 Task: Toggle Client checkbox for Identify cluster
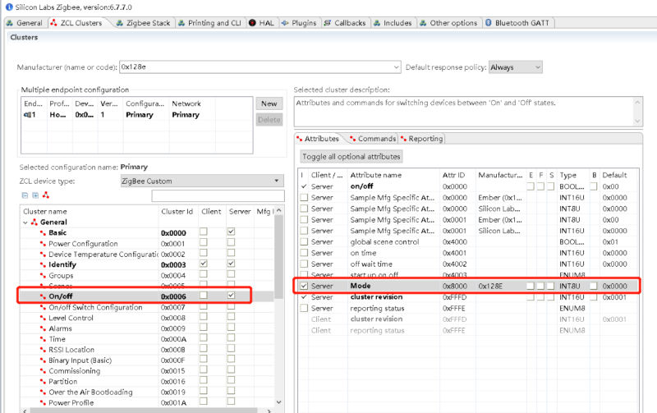point(203,263)
